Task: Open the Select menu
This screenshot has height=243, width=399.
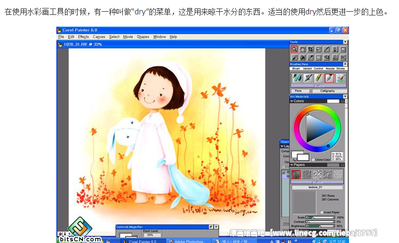Action: point(114,37)
